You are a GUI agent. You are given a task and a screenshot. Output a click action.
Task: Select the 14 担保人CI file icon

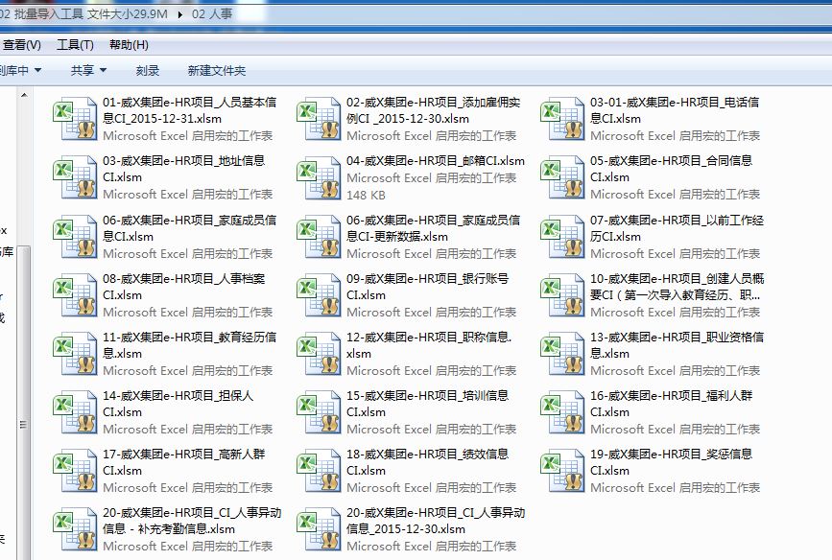click(x=75, y=412)
